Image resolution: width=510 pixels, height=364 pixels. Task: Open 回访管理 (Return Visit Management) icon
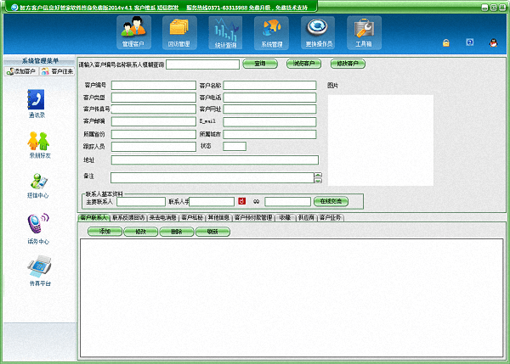(x=178, y=32)
